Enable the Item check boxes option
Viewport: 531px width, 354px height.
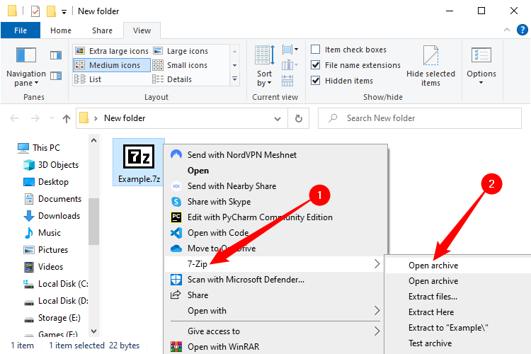coord(316,50)
